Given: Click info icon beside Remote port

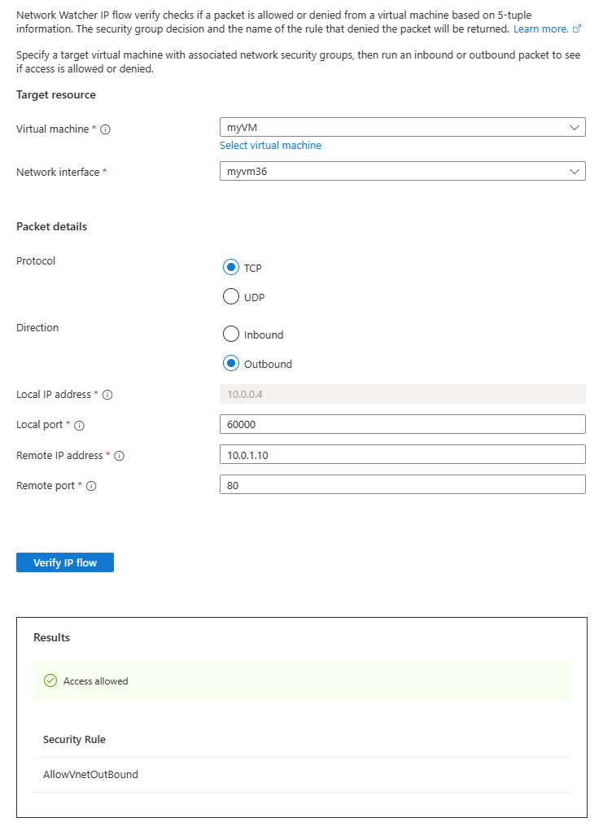Looking at the screenshot, I should 91,486.
